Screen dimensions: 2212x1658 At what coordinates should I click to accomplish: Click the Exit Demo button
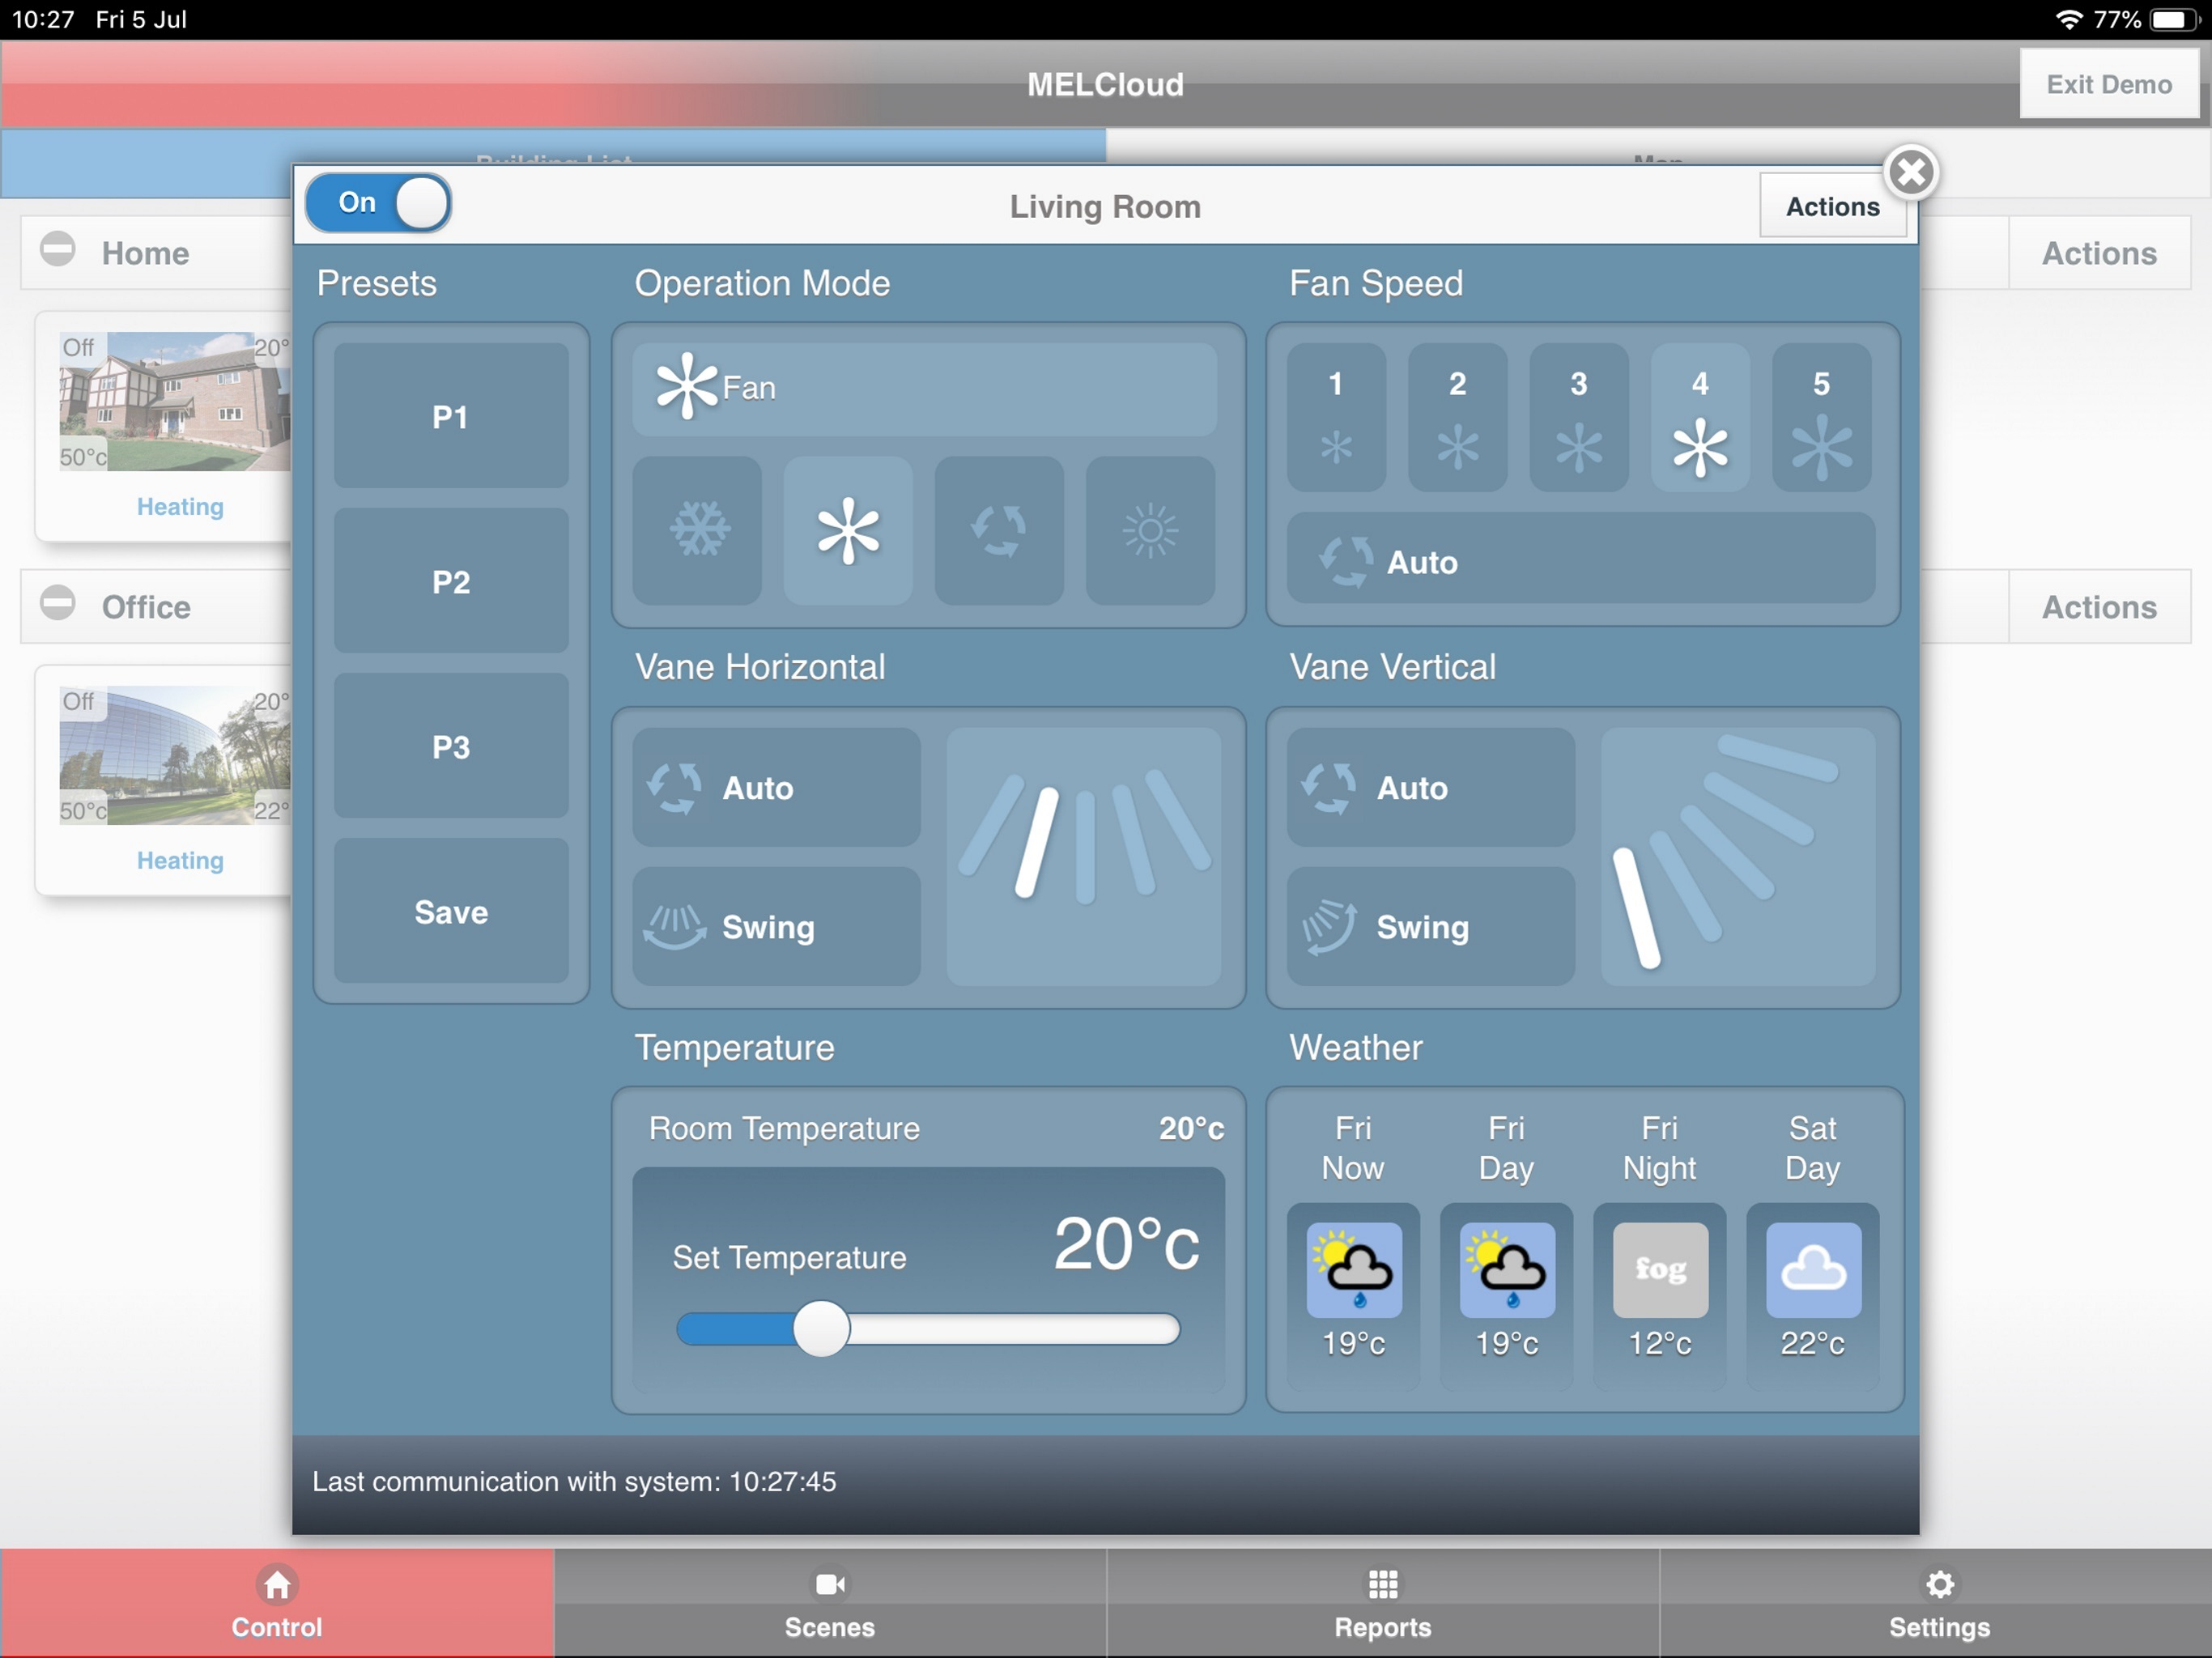(2108, 84)
